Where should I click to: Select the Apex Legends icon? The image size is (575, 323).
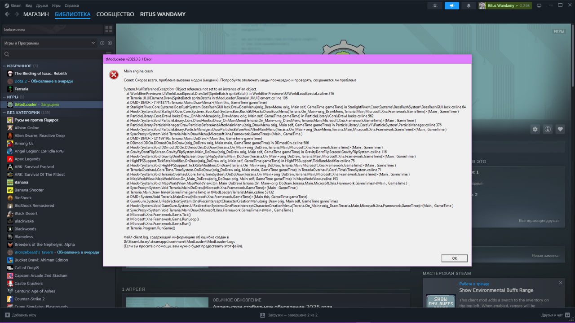(x=10, y=159)
